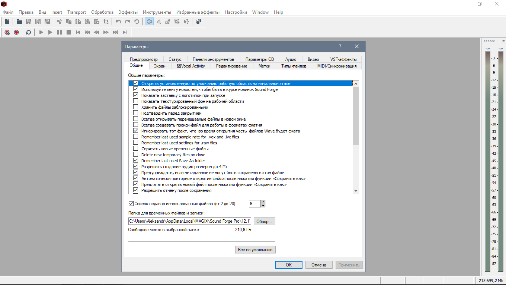The height and width of the screenshot is (285, 506).
Task: Click the Обзор... browse button
Action: (265, 222)
